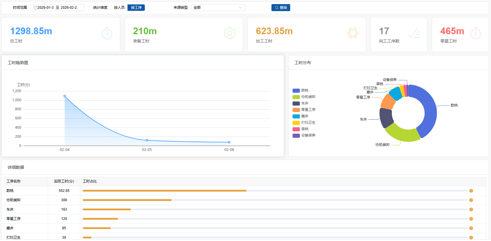Toggle 协助装卸 legend visibility

coord(304,97)
